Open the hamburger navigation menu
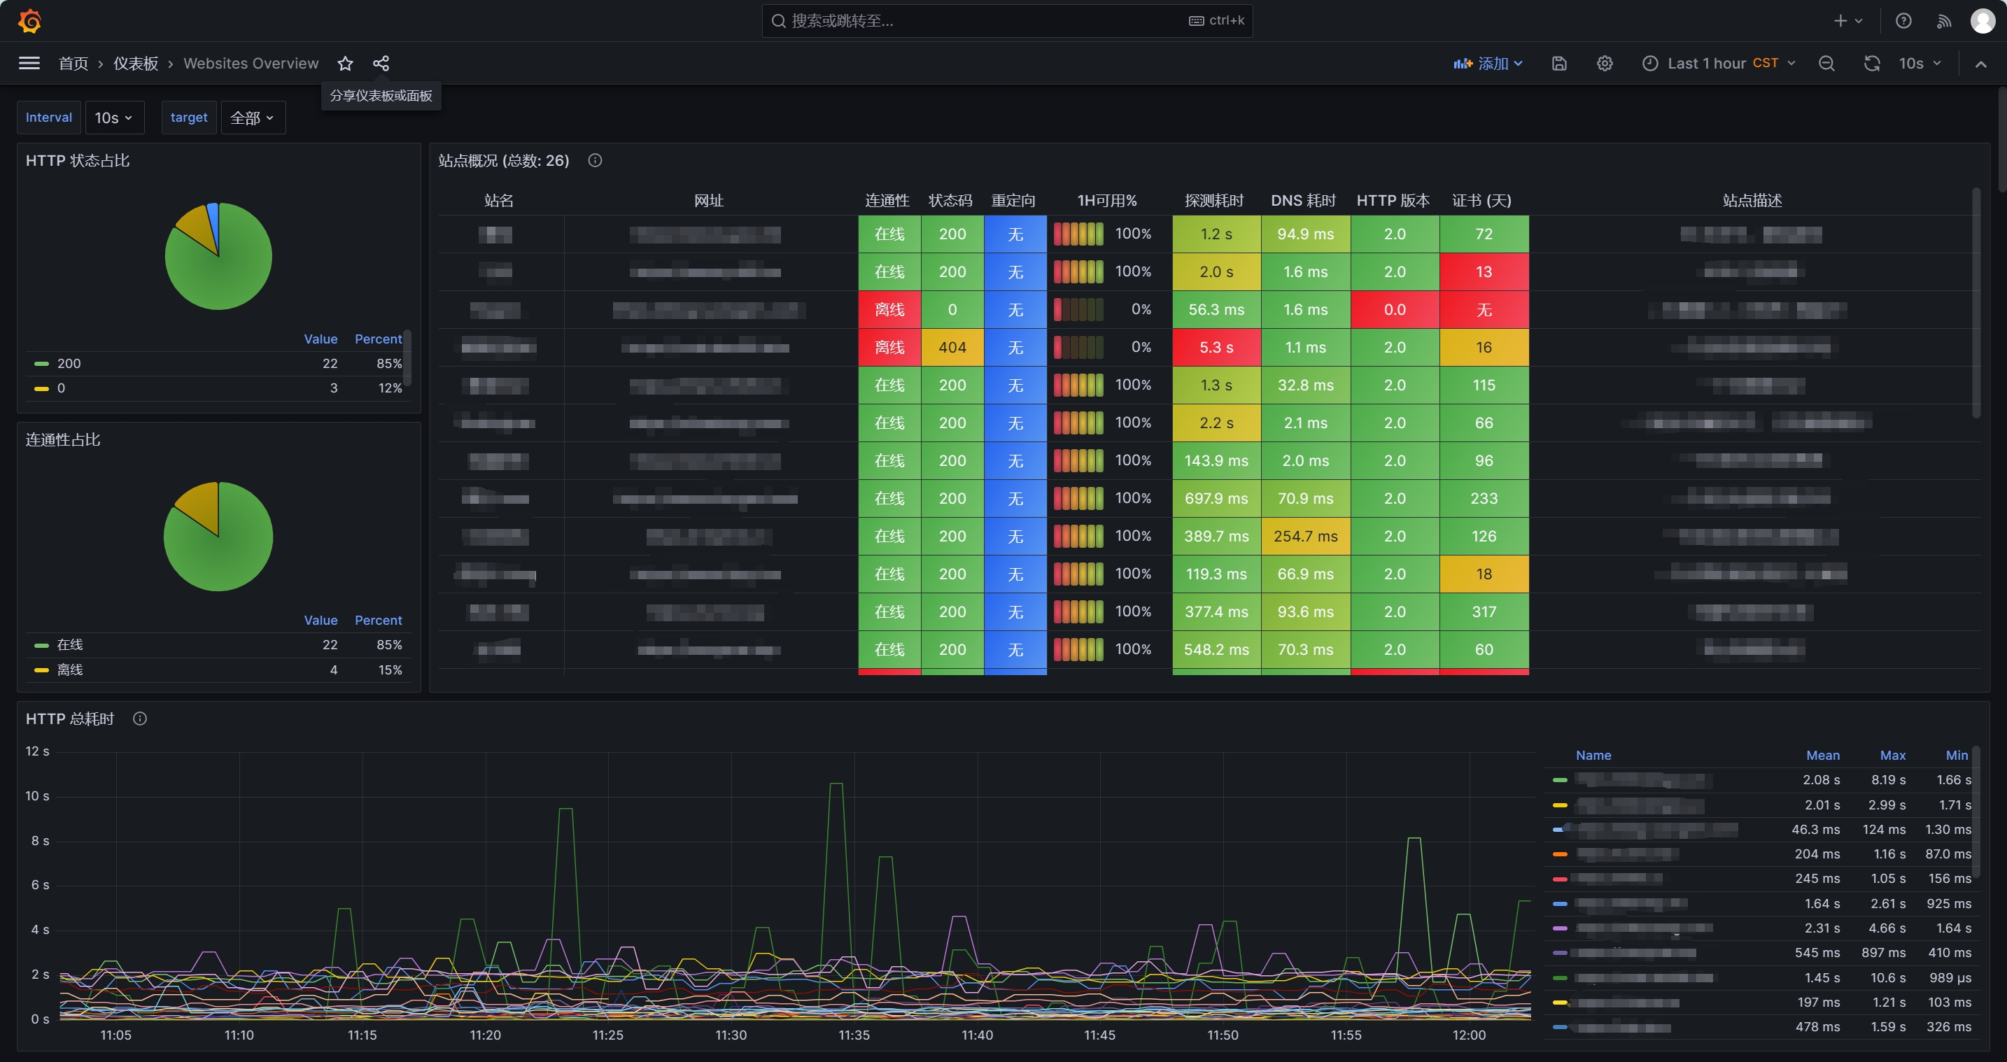This screenshot has height=1062, width=2007. (x=29, y=63)
